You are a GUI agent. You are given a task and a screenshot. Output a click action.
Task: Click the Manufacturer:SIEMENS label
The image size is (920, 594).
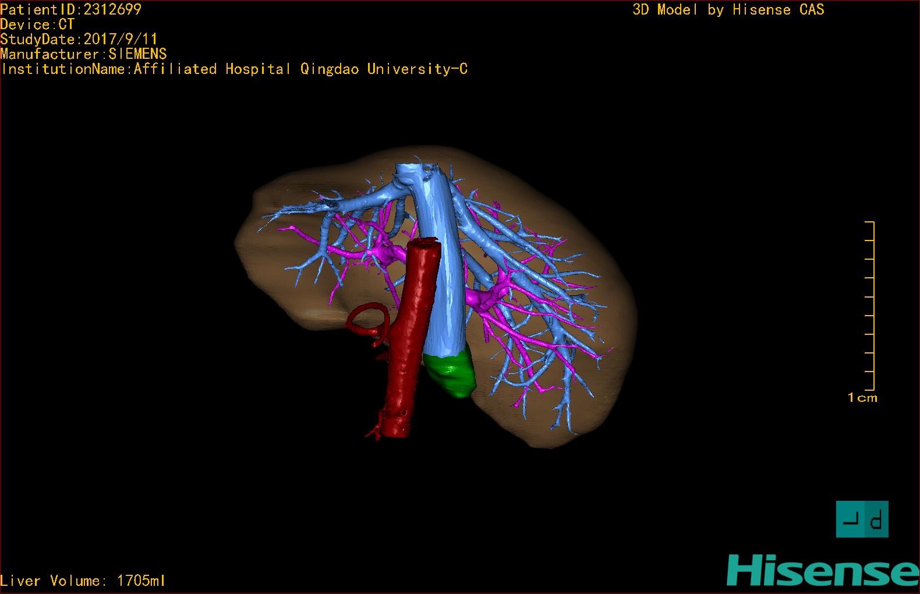coord(83,54)
